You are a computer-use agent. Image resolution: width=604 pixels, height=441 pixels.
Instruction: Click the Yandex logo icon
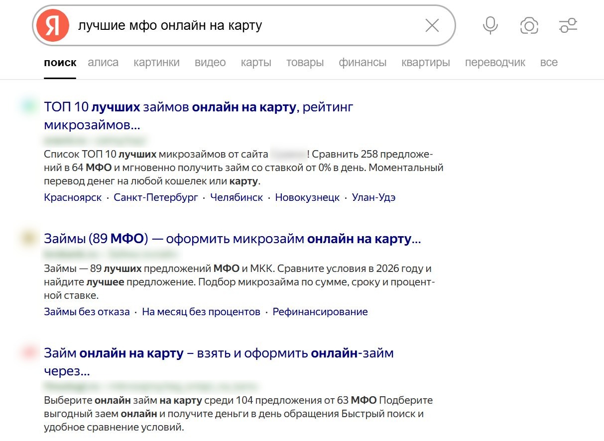(x=52, y=25)
